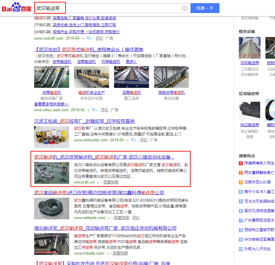This screenshot has height=265, width=275.
Task: Click the Baidu logo
Action: 16,7
